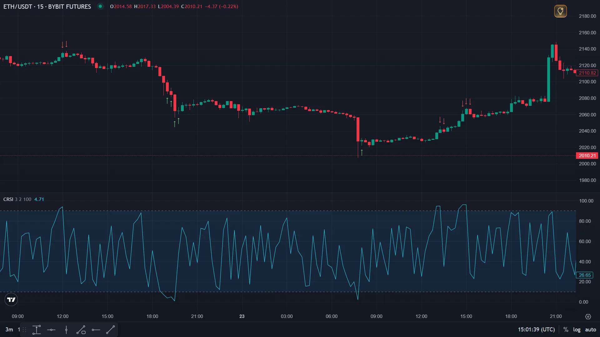Click the ETH/USDT symbol title
Viewport: 600px width, 337px height.
(x=47, y=7)
